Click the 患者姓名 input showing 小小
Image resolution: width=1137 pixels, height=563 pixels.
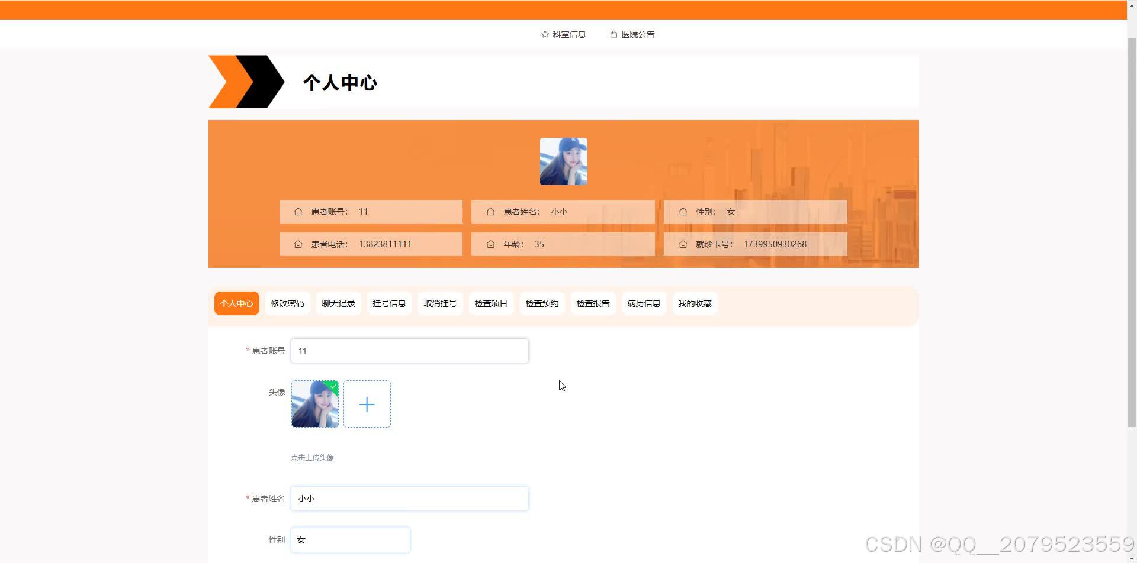pyautogui.click(x=409, y=498)
